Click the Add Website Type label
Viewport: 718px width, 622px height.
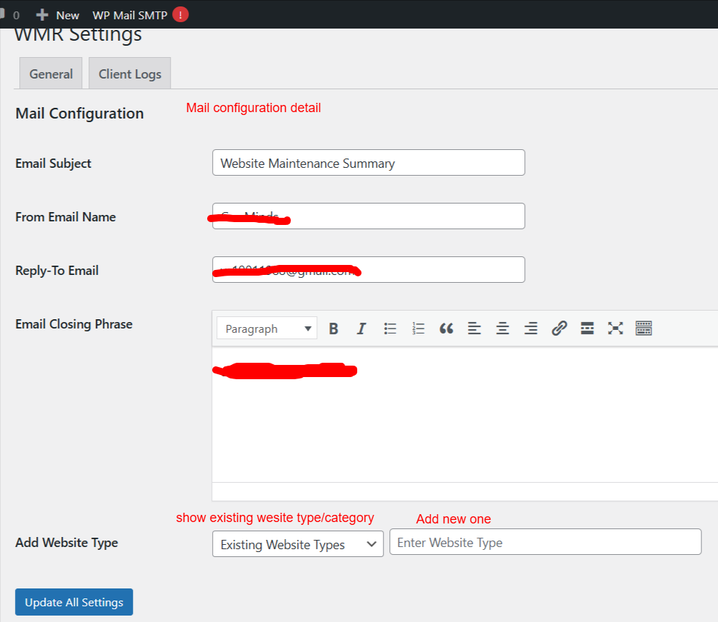pos(66,542)
